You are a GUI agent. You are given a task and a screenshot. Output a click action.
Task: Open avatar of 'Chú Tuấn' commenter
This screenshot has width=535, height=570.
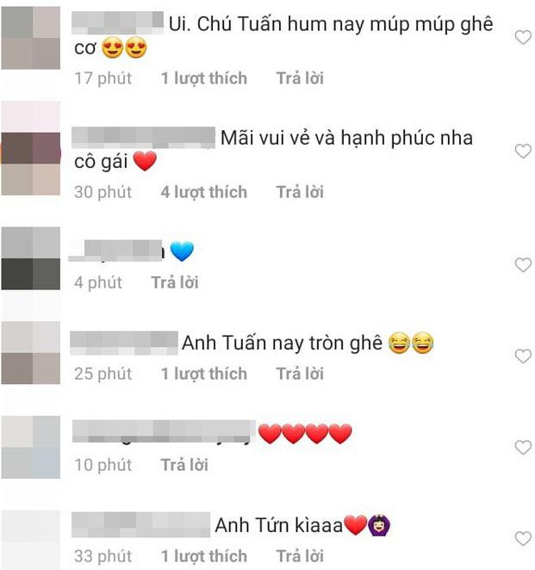[x=31, y=38]
